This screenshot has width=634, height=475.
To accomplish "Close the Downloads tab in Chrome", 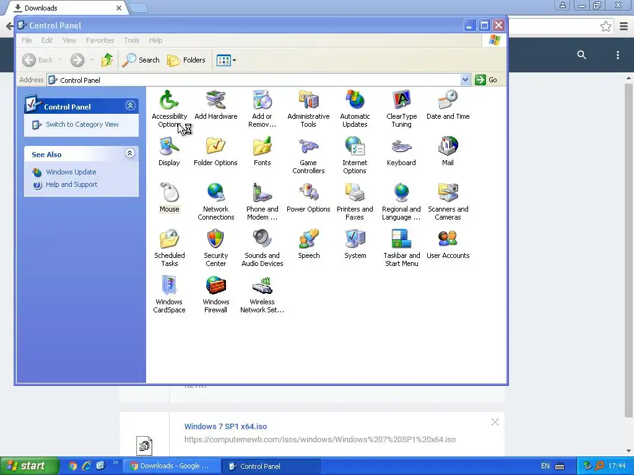I will coord(118,8).
